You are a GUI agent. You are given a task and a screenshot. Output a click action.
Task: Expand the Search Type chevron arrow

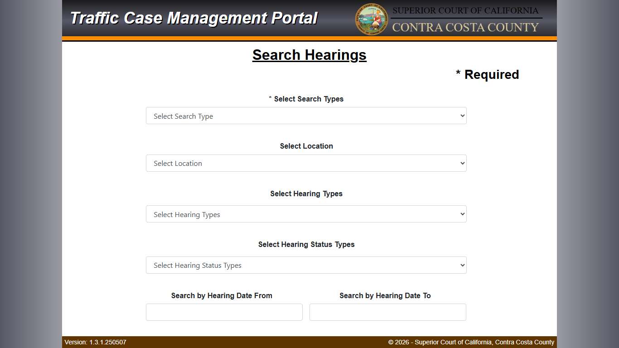[461, 116]
